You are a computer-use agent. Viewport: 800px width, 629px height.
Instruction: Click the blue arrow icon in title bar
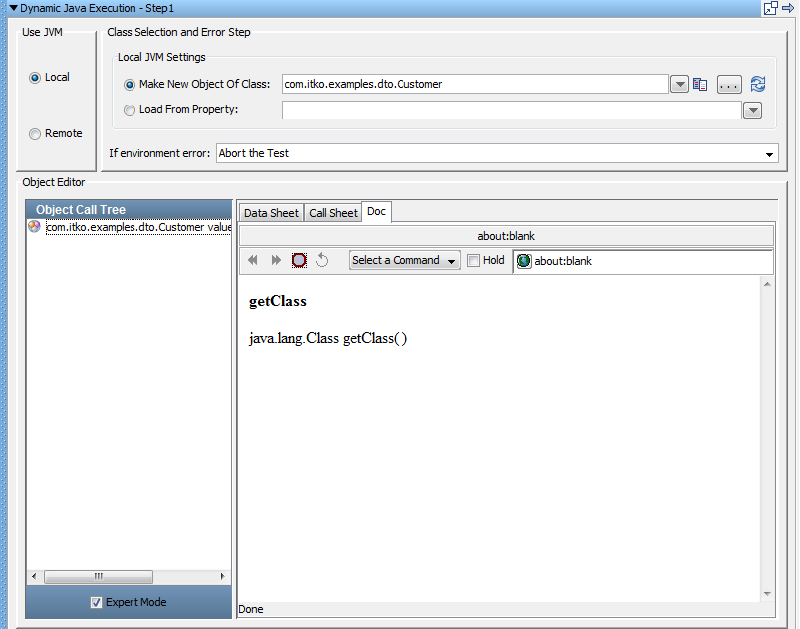(788, 8)
